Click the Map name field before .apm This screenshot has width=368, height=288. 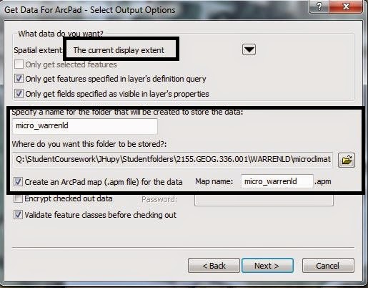[x=277, y=181]
